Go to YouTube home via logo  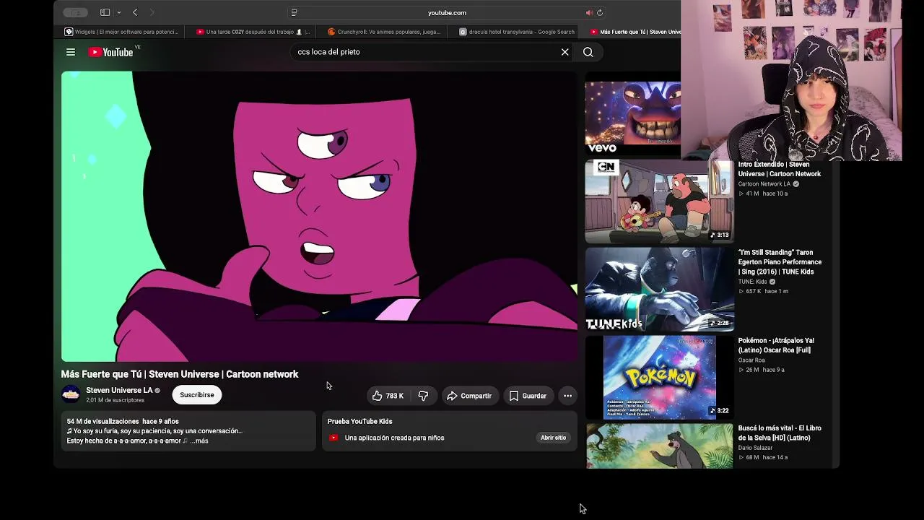click(110, 52)
